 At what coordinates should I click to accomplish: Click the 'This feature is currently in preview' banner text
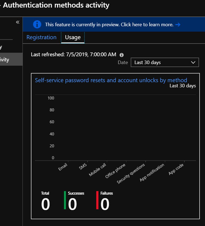tap(109, 25)
